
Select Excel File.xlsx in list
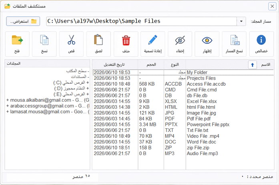coord(183,101)
